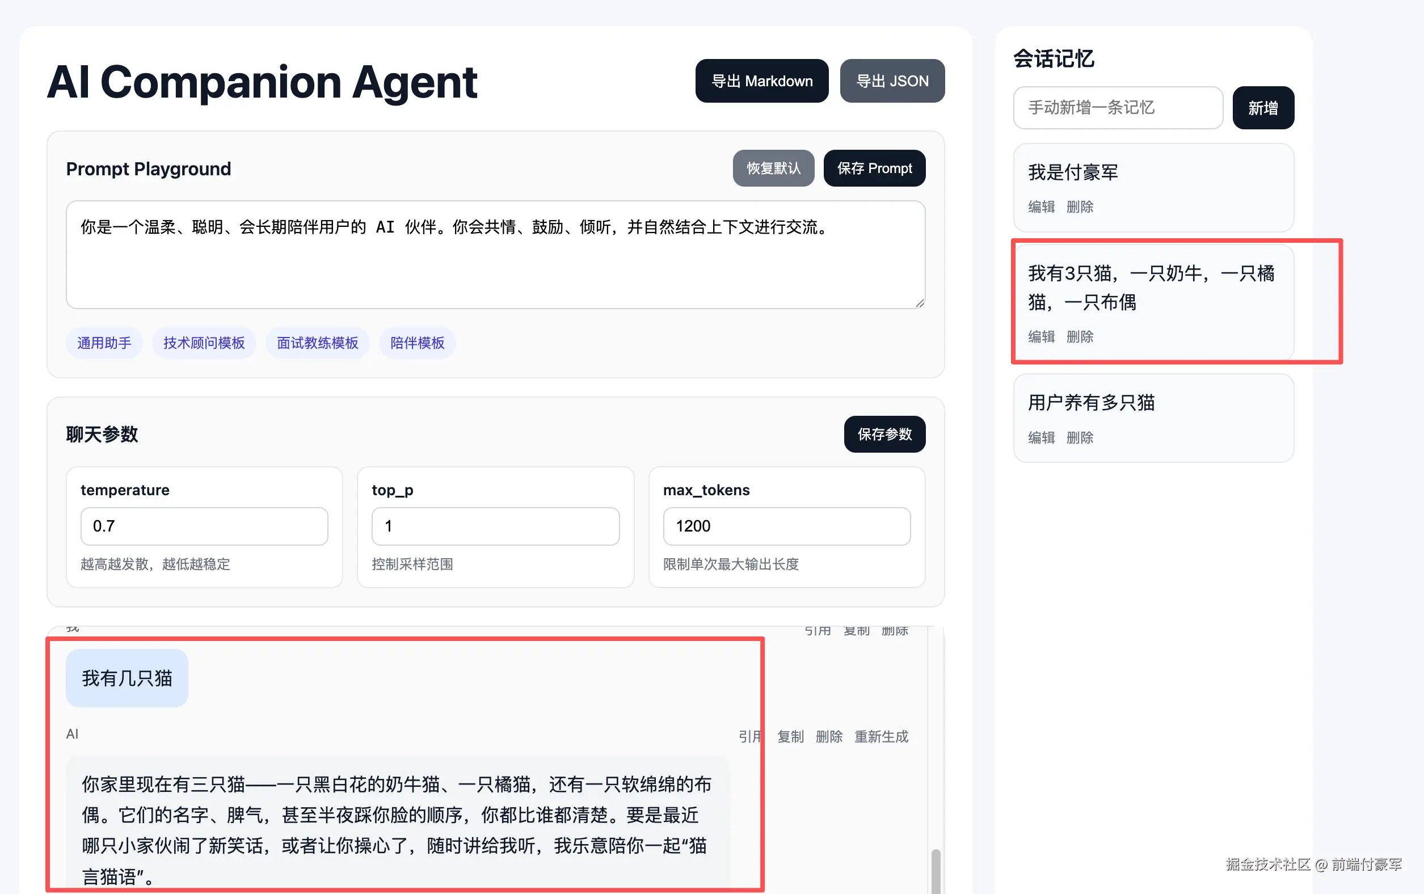The width and height of the screenshot is (1424, 894).
Task: Click the 导出 Markdown button
Action: coord(761,81)
